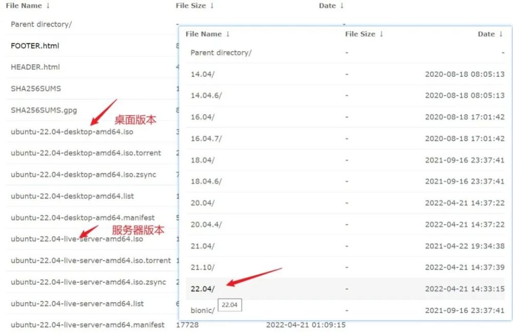
Task: Open the bionic/ folder
Action: [203, 310]
